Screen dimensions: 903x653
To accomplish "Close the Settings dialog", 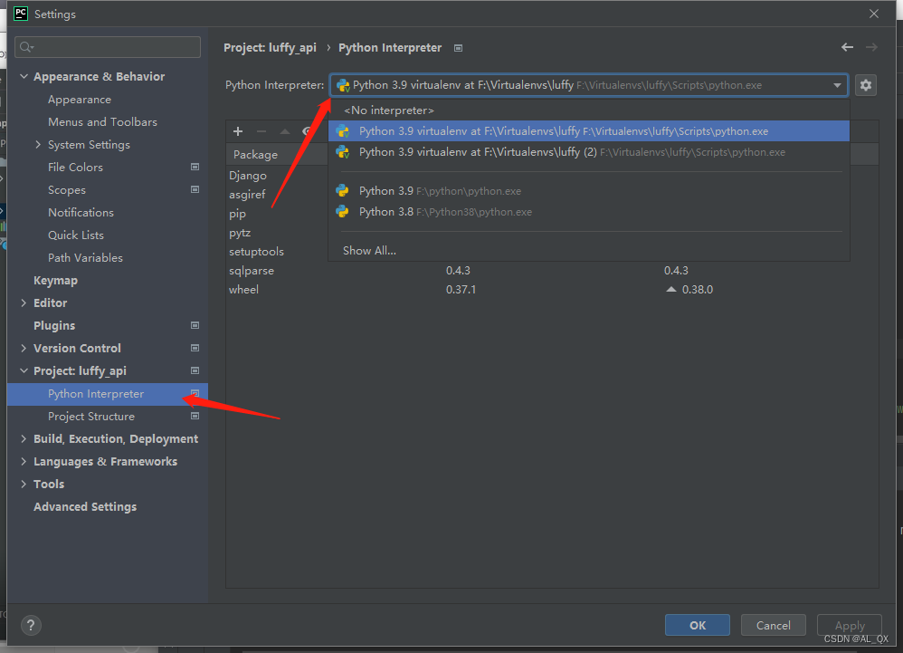I will click(874, 14).
